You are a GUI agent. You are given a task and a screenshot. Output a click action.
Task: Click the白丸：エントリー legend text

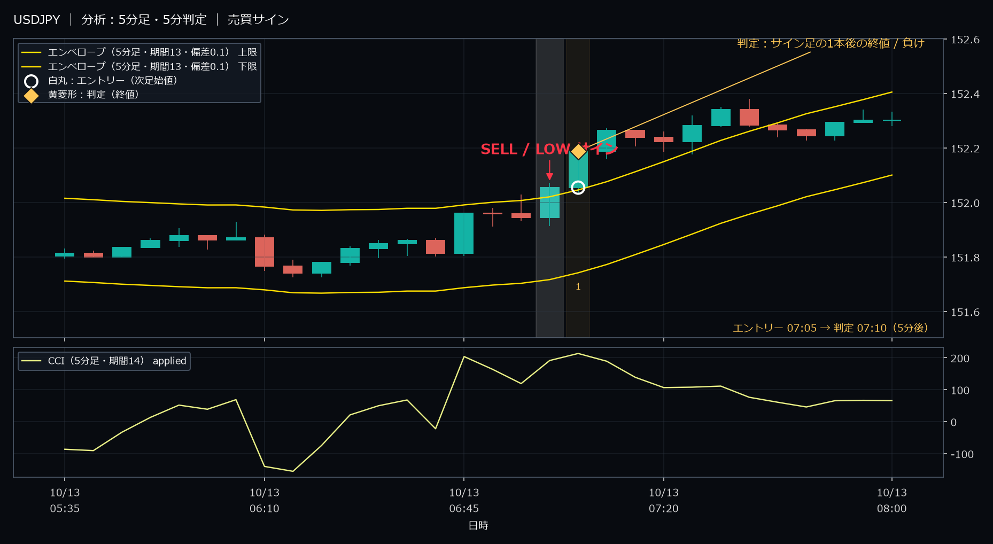point(113,81)
